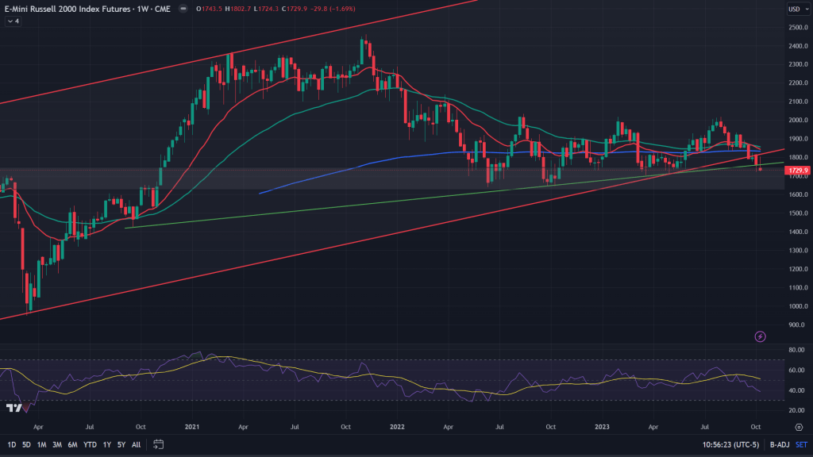
Task: Show the All time range
Action: [x=136, y=444]
